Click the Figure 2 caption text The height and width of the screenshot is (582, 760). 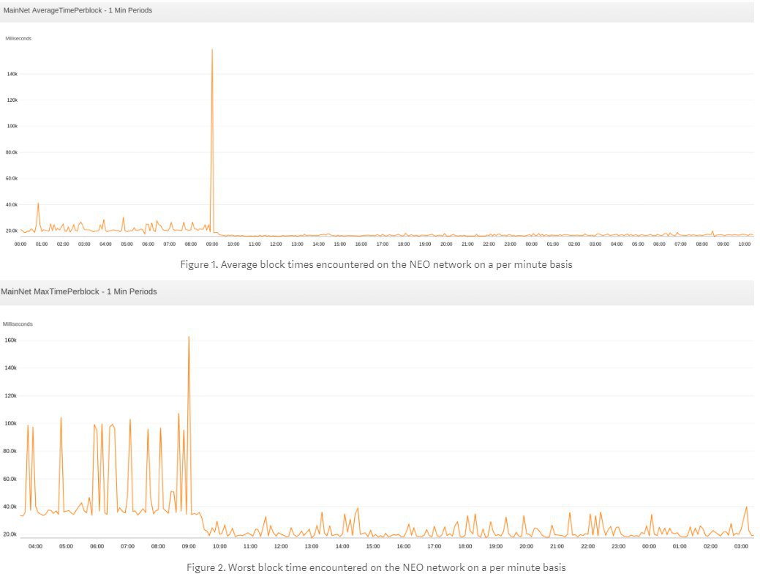(376, 567)
